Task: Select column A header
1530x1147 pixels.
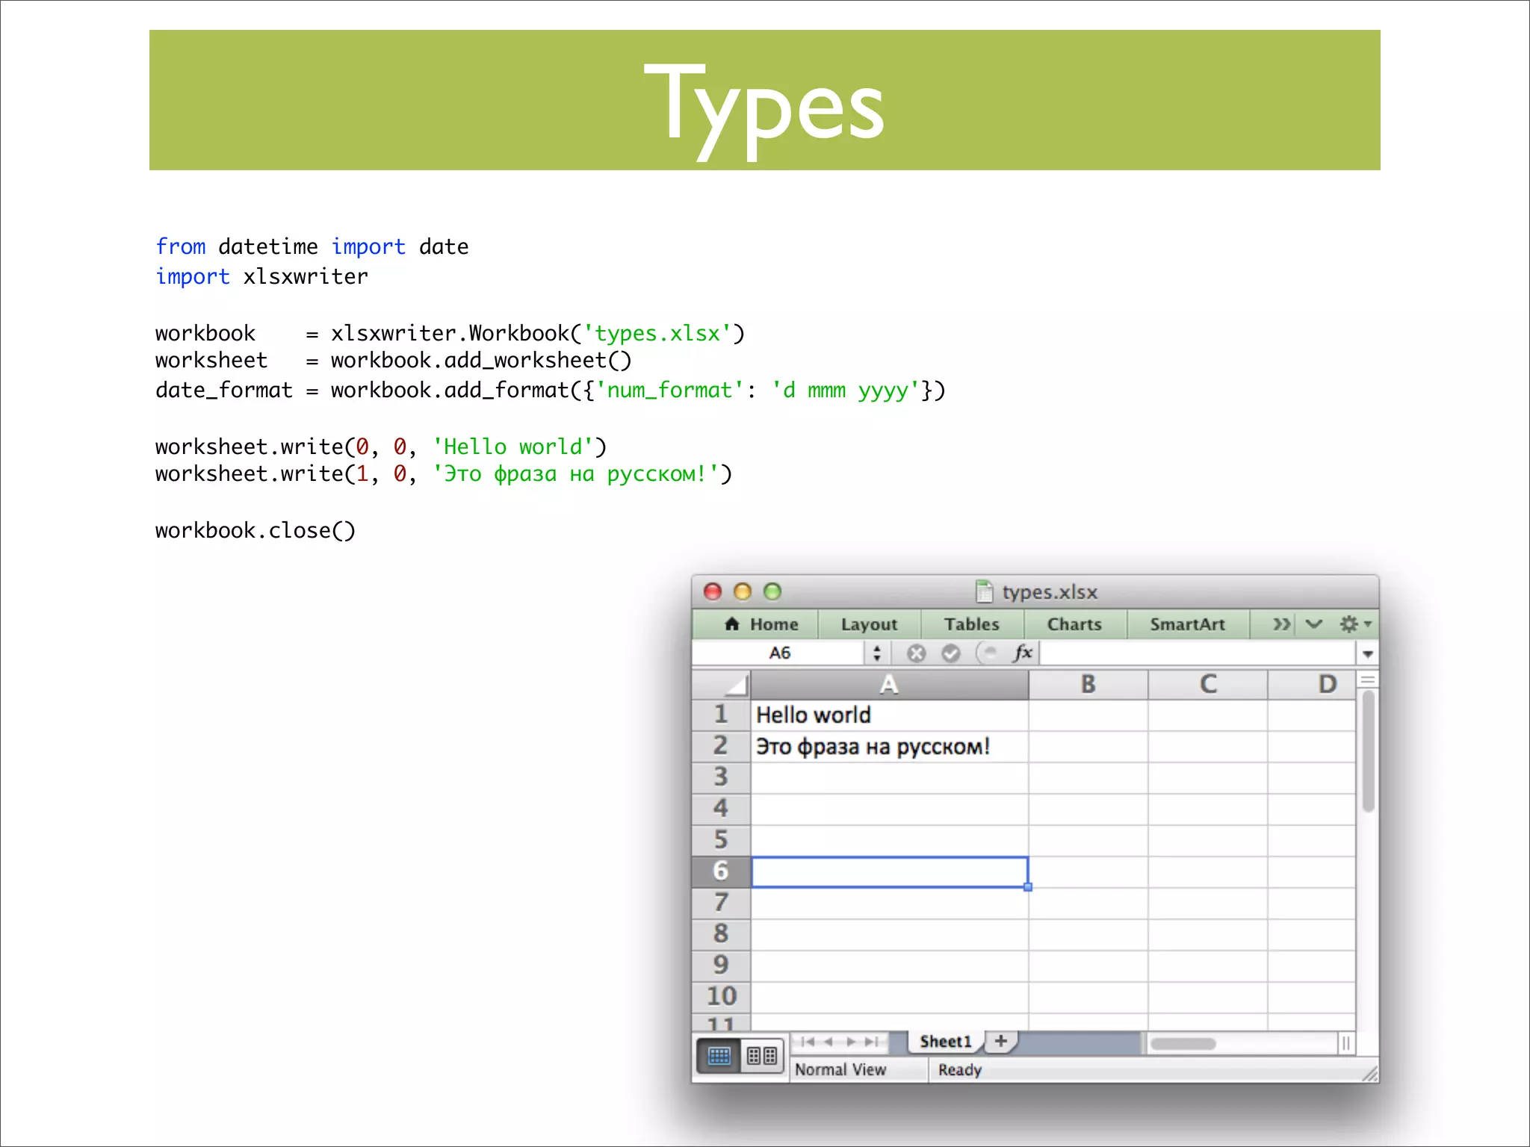Action: click(889, 684)
